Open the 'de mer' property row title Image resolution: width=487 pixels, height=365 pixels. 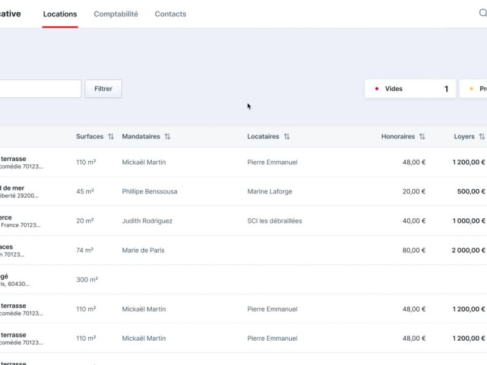tap(12, 188)
